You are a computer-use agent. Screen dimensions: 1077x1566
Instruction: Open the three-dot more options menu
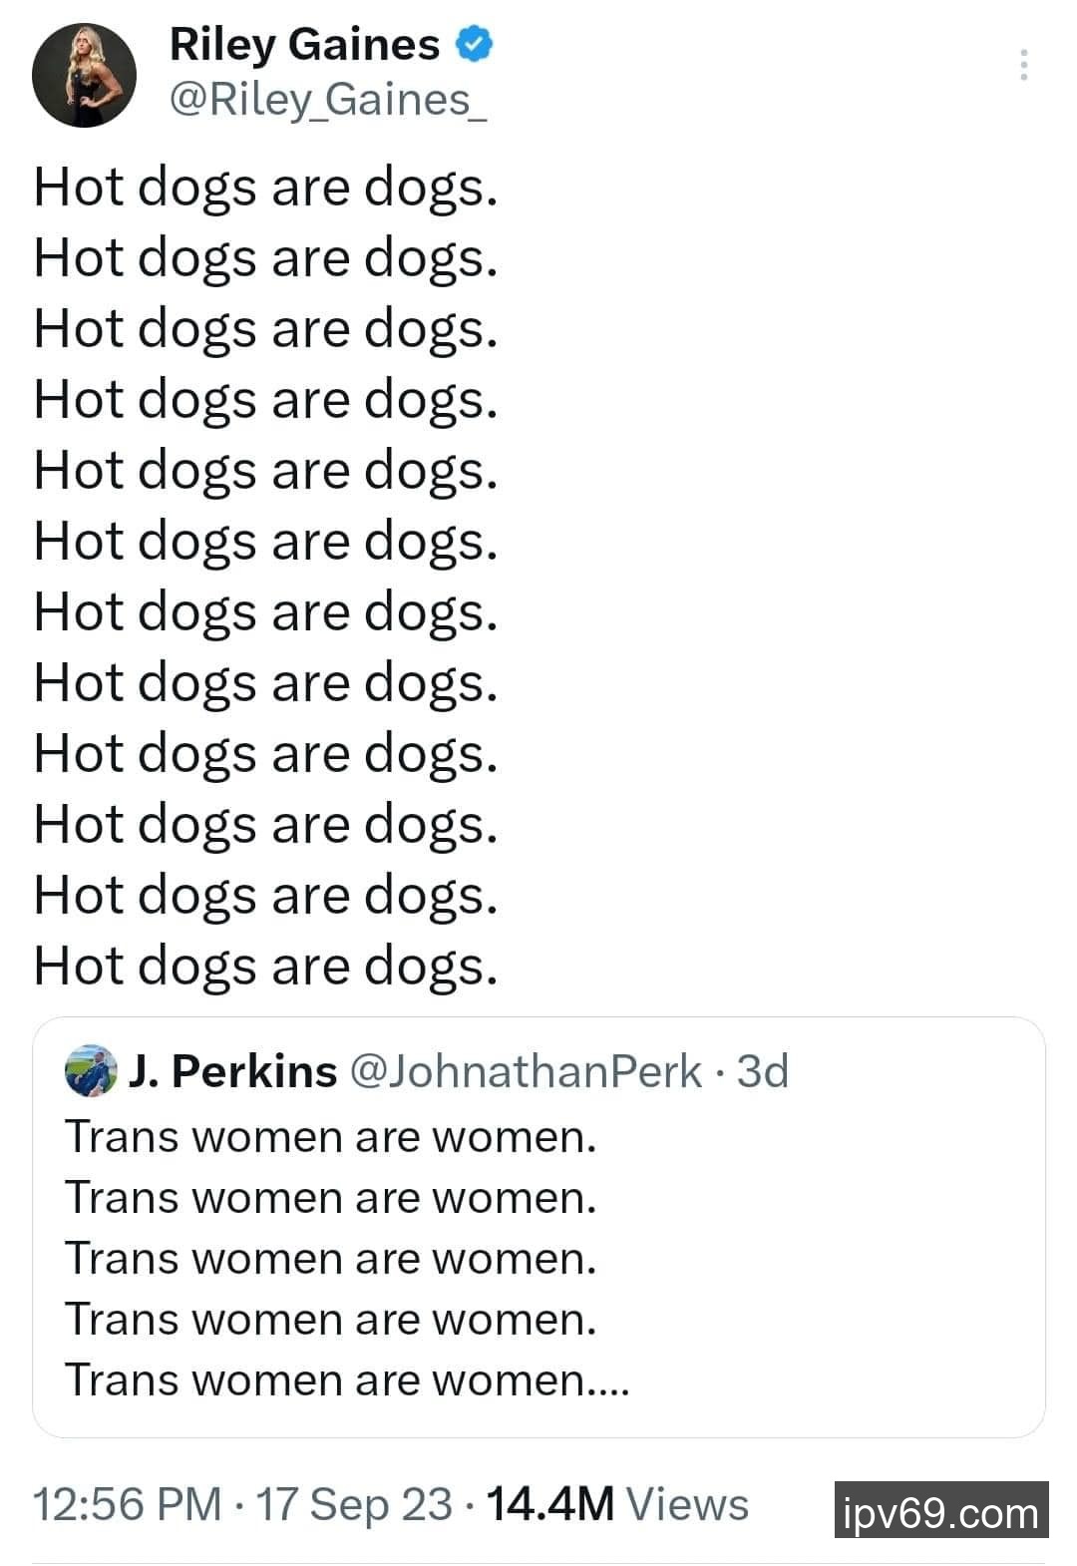click(x=1023, y=65)
